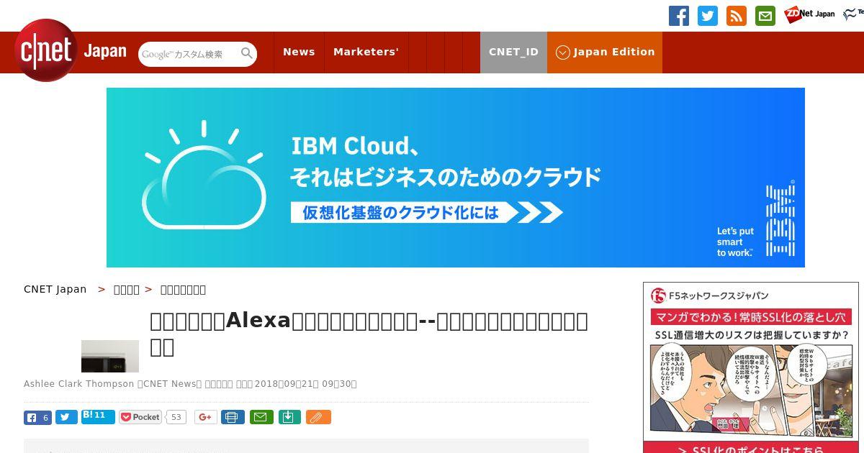Click the Alexa article headline
The height and width of the screenshot is (453, 864).
point(369,333)
